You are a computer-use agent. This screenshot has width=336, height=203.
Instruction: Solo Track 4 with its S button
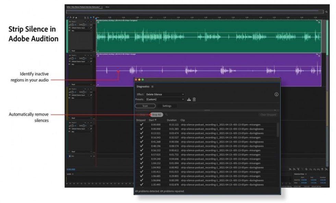[x=88, y=122]
